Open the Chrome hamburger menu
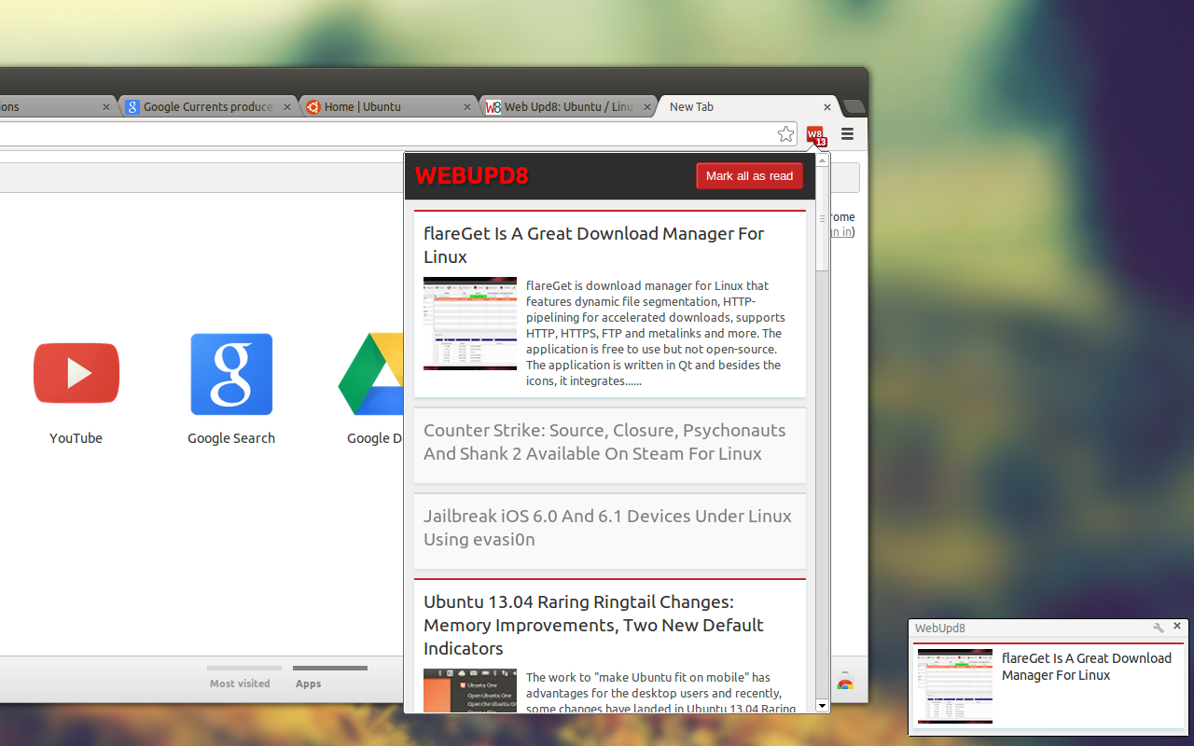The width and height of the screenshot is (1194, 746). (847, 134)
